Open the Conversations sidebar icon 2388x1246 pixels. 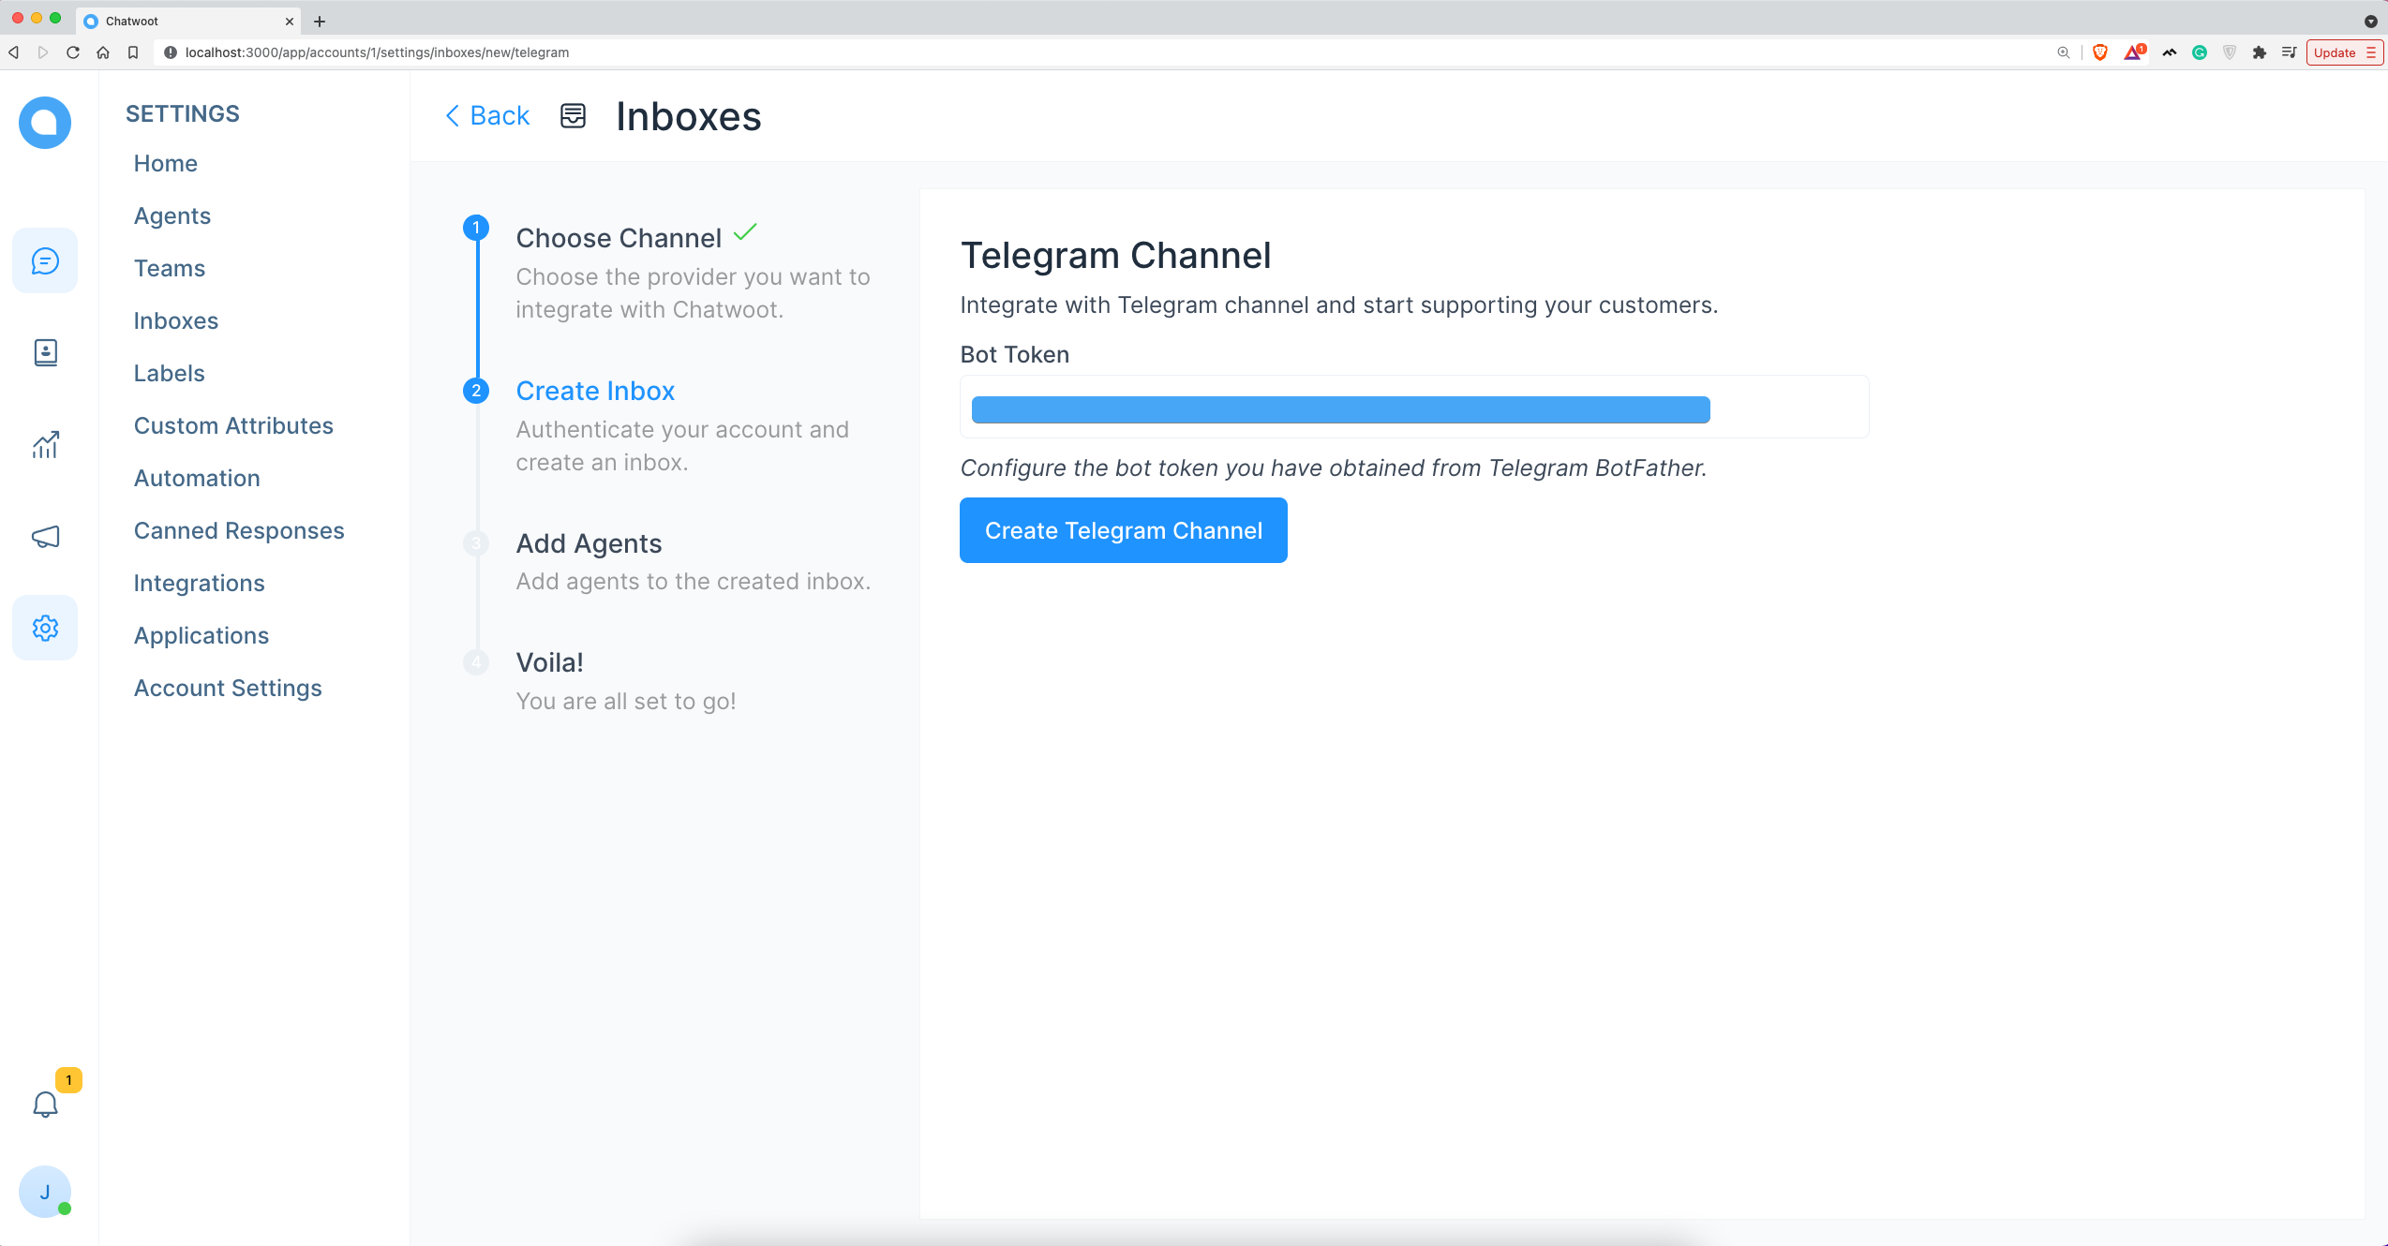(x=45, y=260)
